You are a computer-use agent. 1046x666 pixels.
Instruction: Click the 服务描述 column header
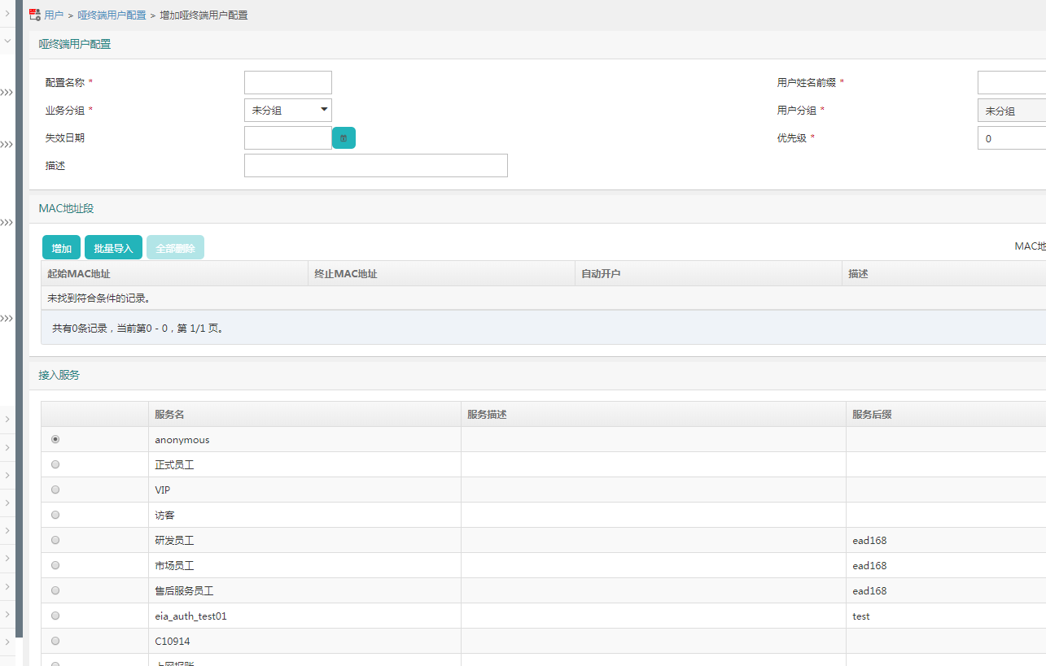tap(654, 414)
